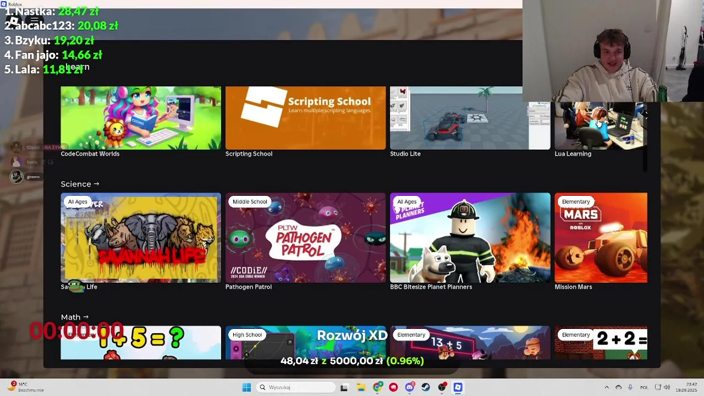The image size is (704, 396).
Task: Click the Studio Lite title text
Action: 405,154
